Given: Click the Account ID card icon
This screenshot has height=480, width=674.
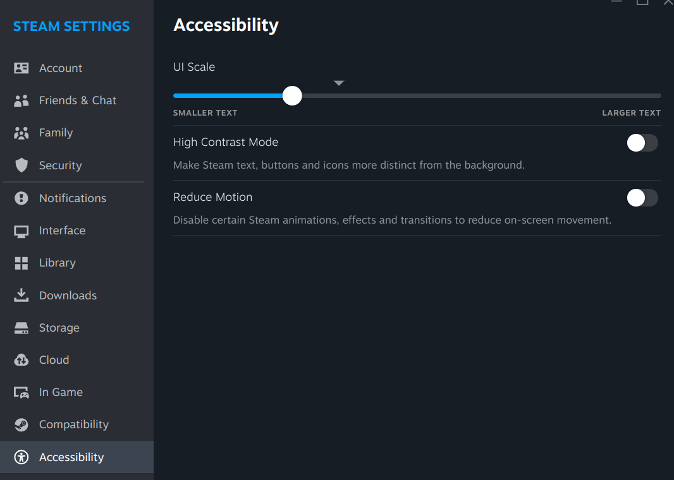Looking at the screenshot, I should (x=21, y=68).
